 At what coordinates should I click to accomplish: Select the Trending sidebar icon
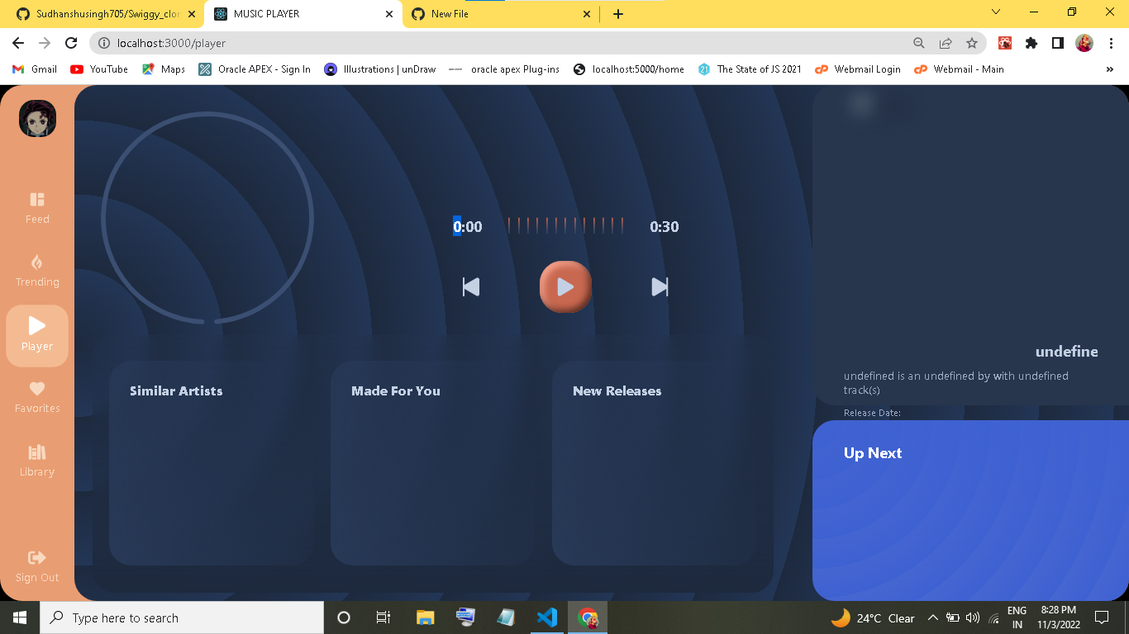coord(36,270)
